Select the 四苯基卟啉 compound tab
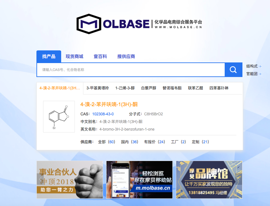Image resolution: width=270 pixels, height=206 pixels. pyautogui.click(x=219, y=88)
